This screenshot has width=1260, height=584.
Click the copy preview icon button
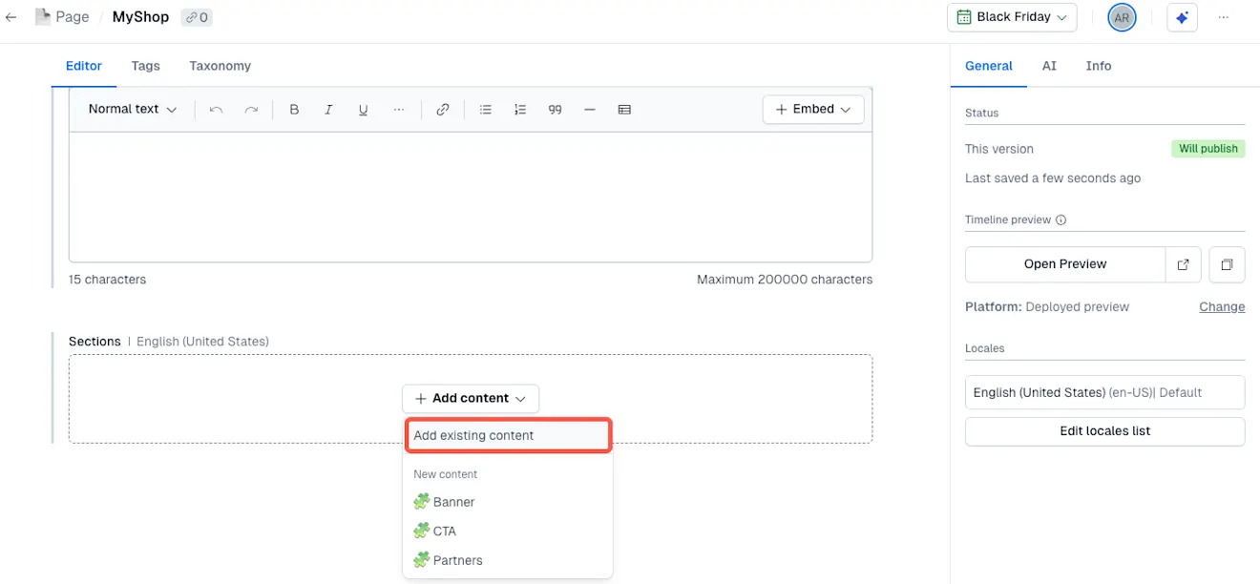pos(1227,264)
